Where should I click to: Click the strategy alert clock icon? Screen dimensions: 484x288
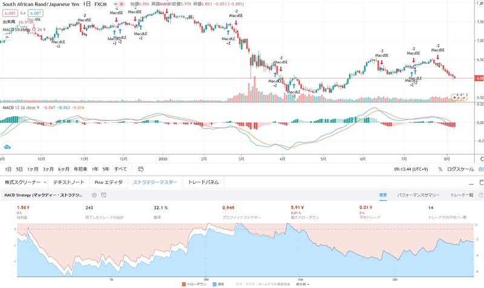[x=104, y=195]
